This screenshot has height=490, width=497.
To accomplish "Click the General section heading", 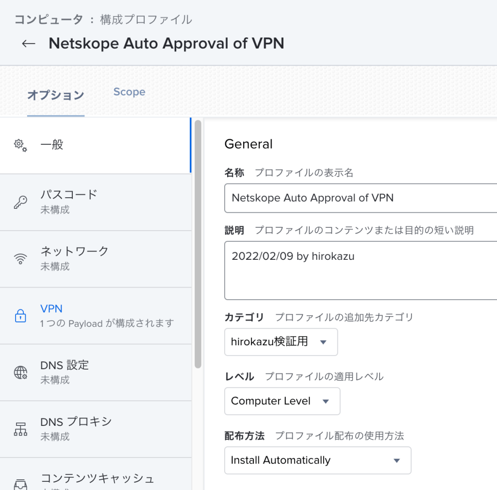I will pos(248,144).
